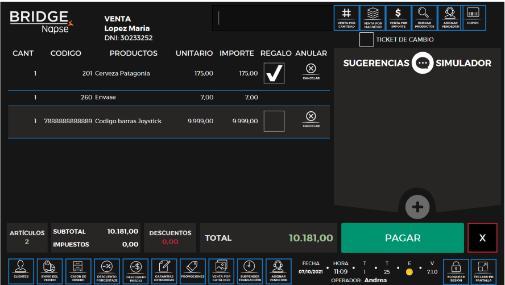Open Venta por Catálogo
The width and height of the screenshot is (505, 285).
coord(221,271)
